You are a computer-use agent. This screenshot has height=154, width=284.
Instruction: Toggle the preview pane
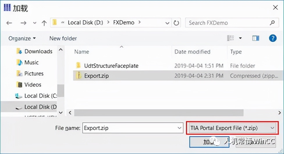255,38
